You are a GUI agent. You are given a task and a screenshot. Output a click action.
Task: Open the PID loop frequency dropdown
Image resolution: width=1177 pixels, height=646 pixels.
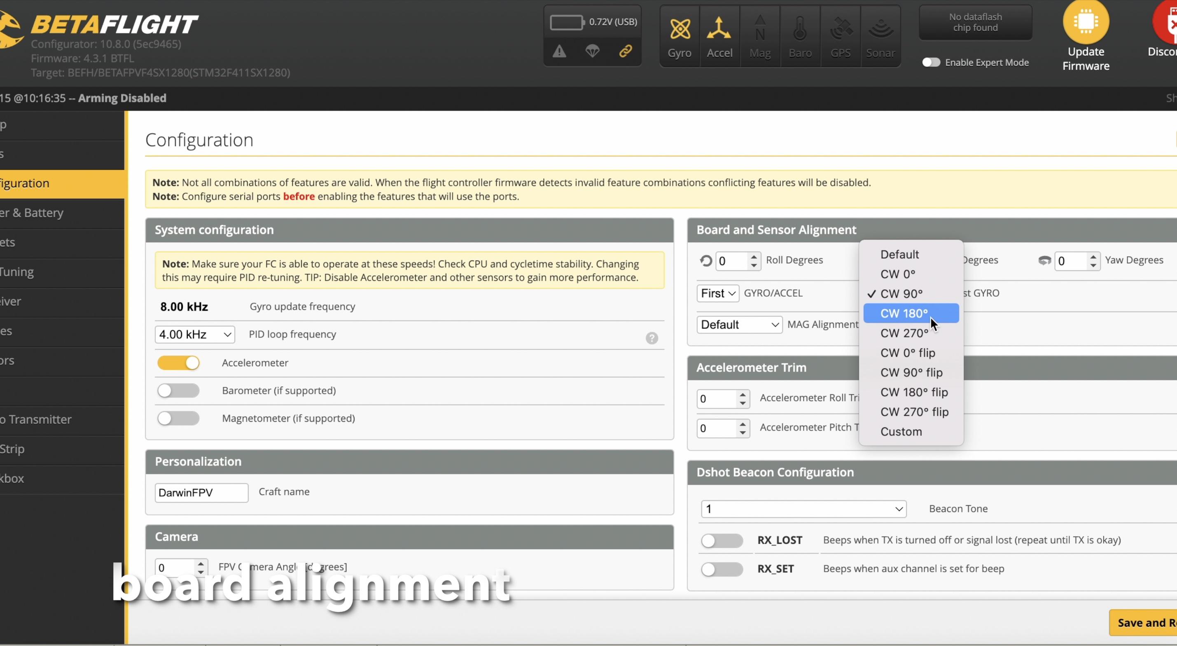195,335
